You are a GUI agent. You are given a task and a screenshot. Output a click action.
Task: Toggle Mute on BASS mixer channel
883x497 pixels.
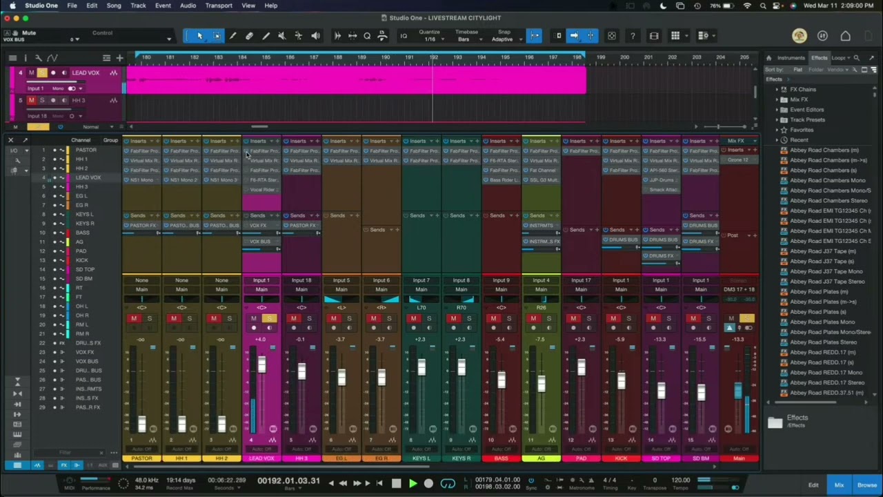coord(493,319)
